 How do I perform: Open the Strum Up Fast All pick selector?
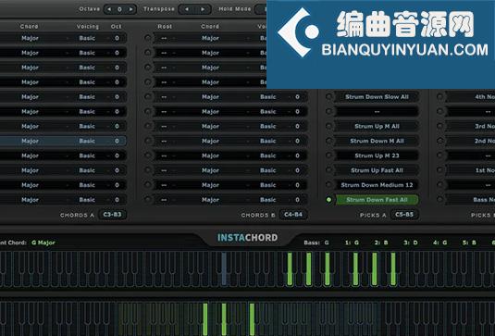pyautogui.click(x=377, y=170)
